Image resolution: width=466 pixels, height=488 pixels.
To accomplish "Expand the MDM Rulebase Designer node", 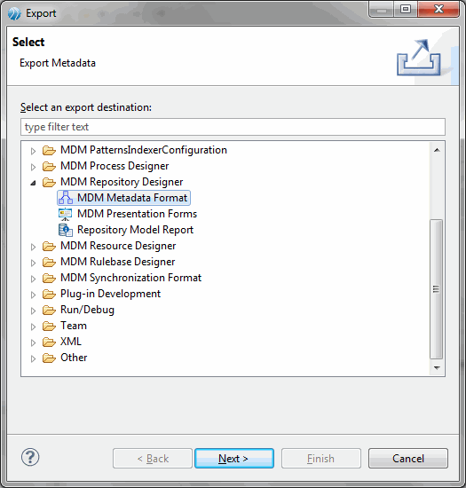I will click(33, 263).
